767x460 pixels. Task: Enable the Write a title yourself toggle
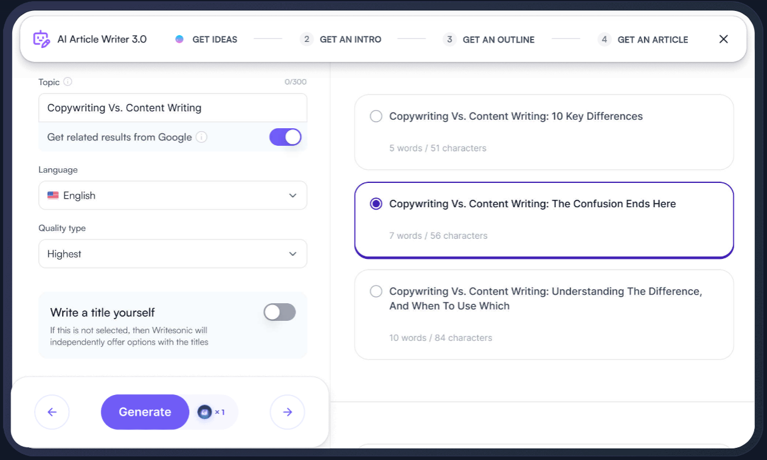pos(280,312)
